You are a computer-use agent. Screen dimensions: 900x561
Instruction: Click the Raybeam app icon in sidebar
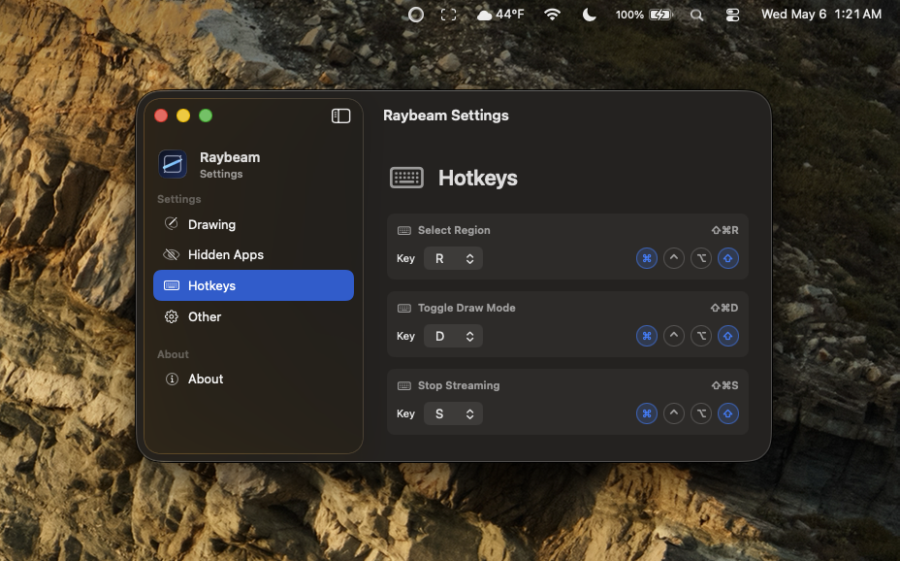pyautogui.click(x=173, y=164)
